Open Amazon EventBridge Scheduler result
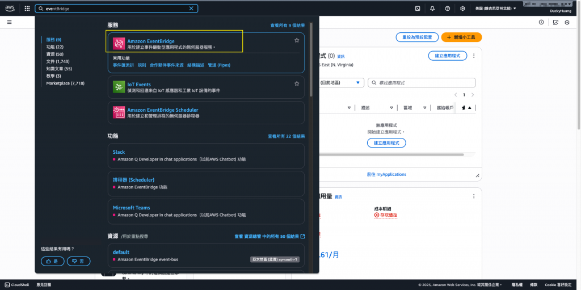This screenshot has width=581, height=290. tap(163, 110)
